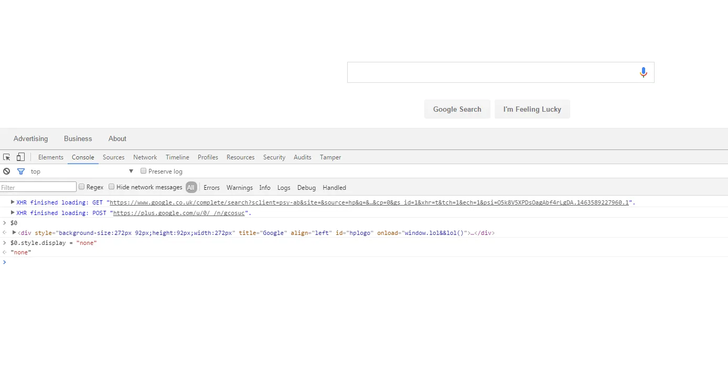
Task: Open the Timeline tab
Action: coord(177,157)
